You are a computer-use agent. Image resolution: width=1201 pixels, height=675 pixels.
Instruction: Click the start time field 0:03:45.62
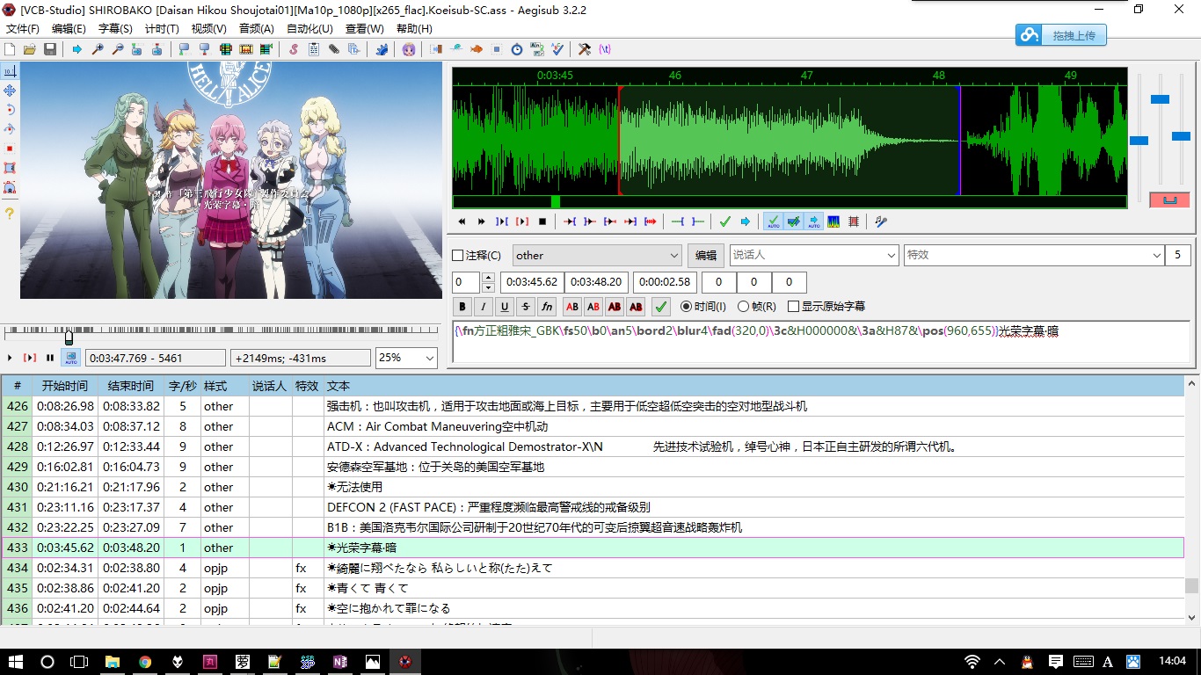click(532, 282)
